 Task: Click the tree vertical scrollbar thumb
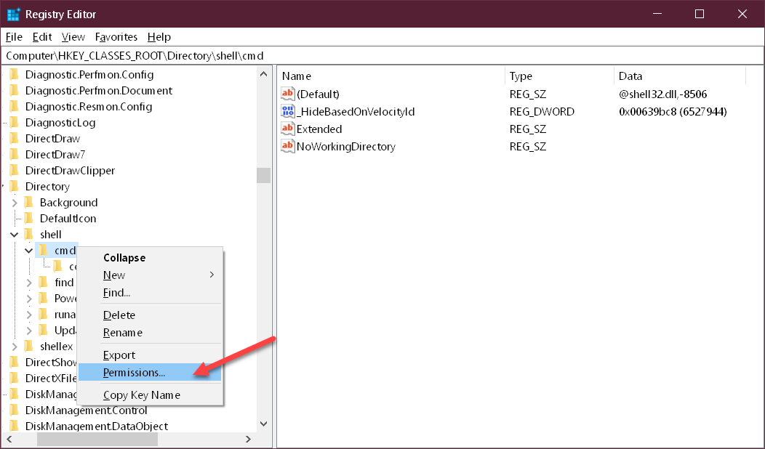coord(263,176)
